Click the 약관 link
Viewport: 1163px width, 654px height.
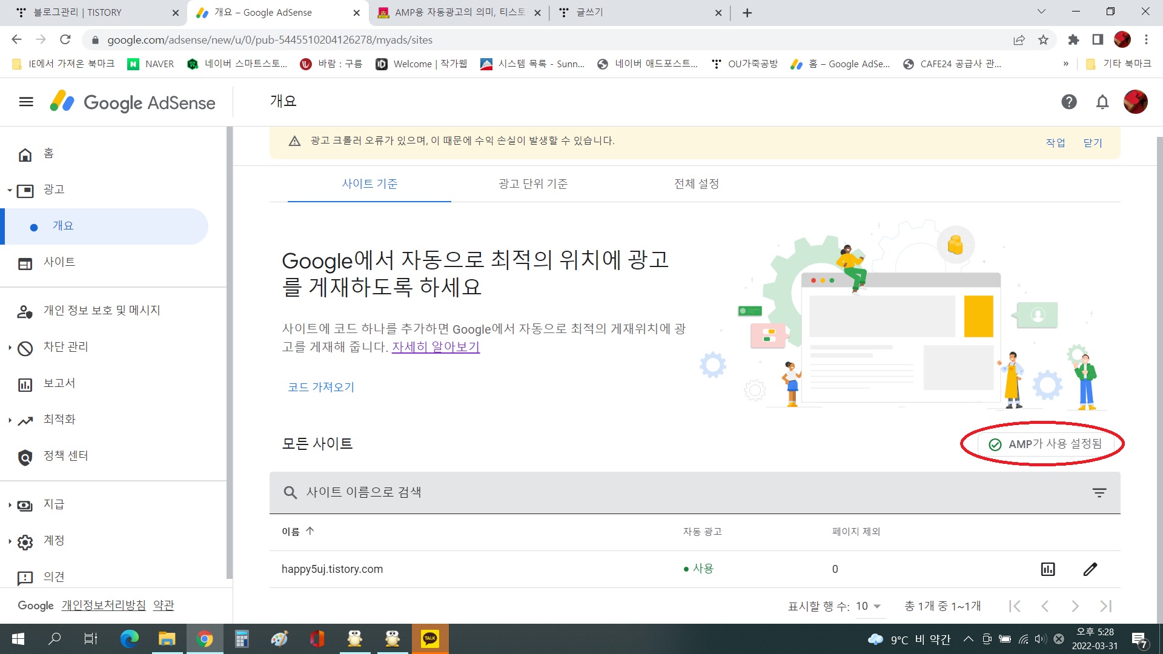click(164, 606)
